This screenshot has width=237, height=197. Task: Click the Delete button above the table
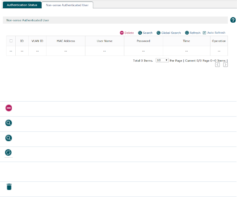[x=127, y=33]
